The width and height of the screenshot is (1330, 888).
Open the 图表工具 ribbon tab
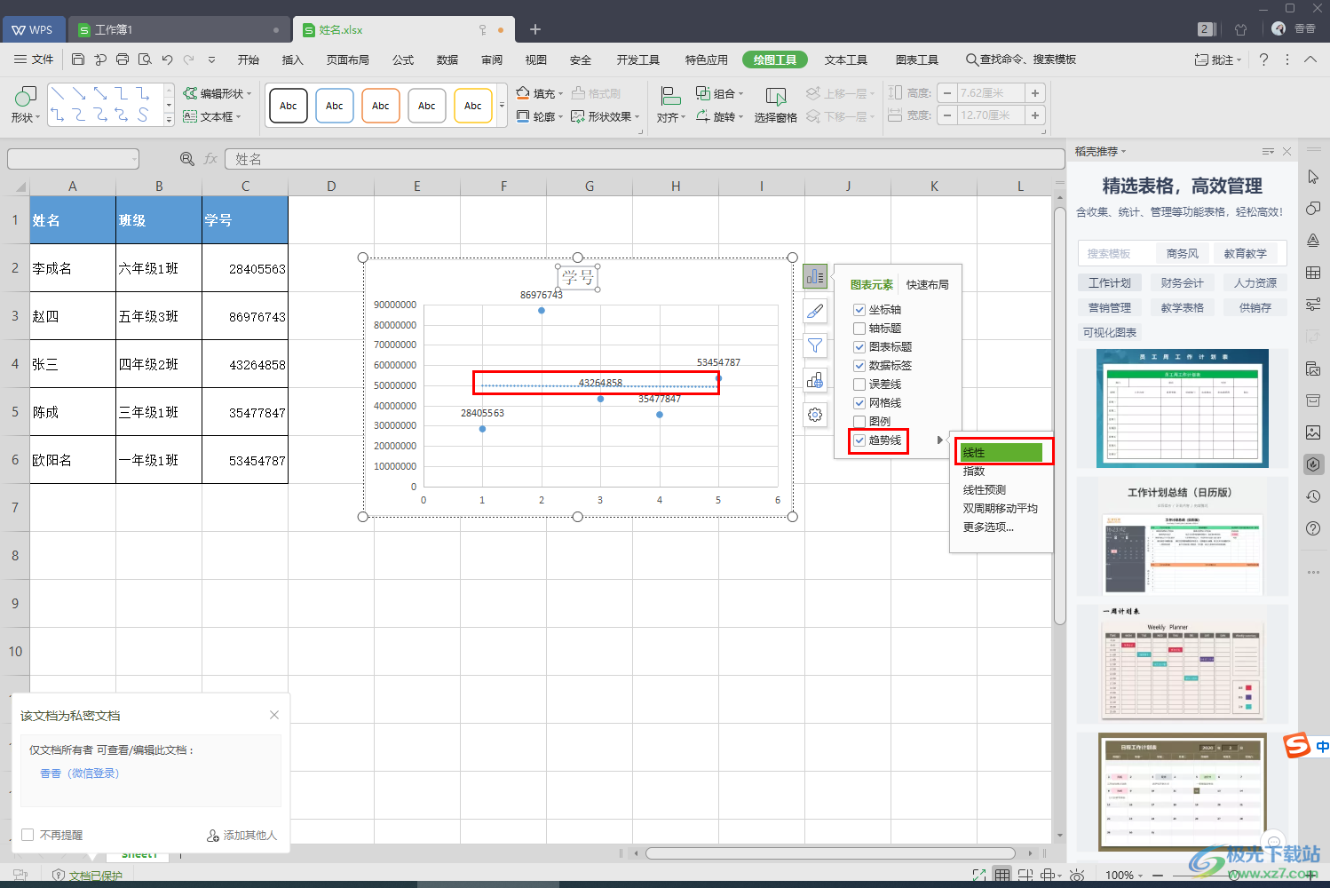pyautogui.click(x=917, y=59)
